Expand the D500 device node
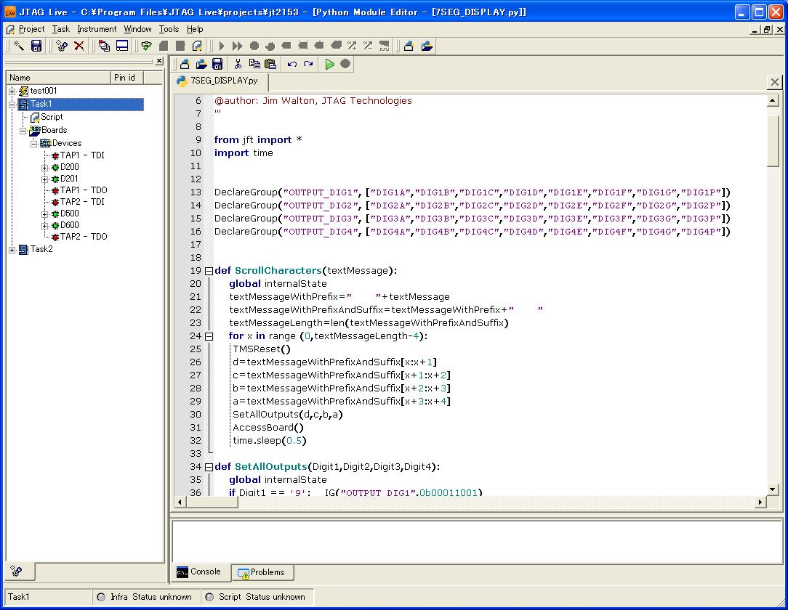Screen dimensions: 788x610 (x=45, y=214)
